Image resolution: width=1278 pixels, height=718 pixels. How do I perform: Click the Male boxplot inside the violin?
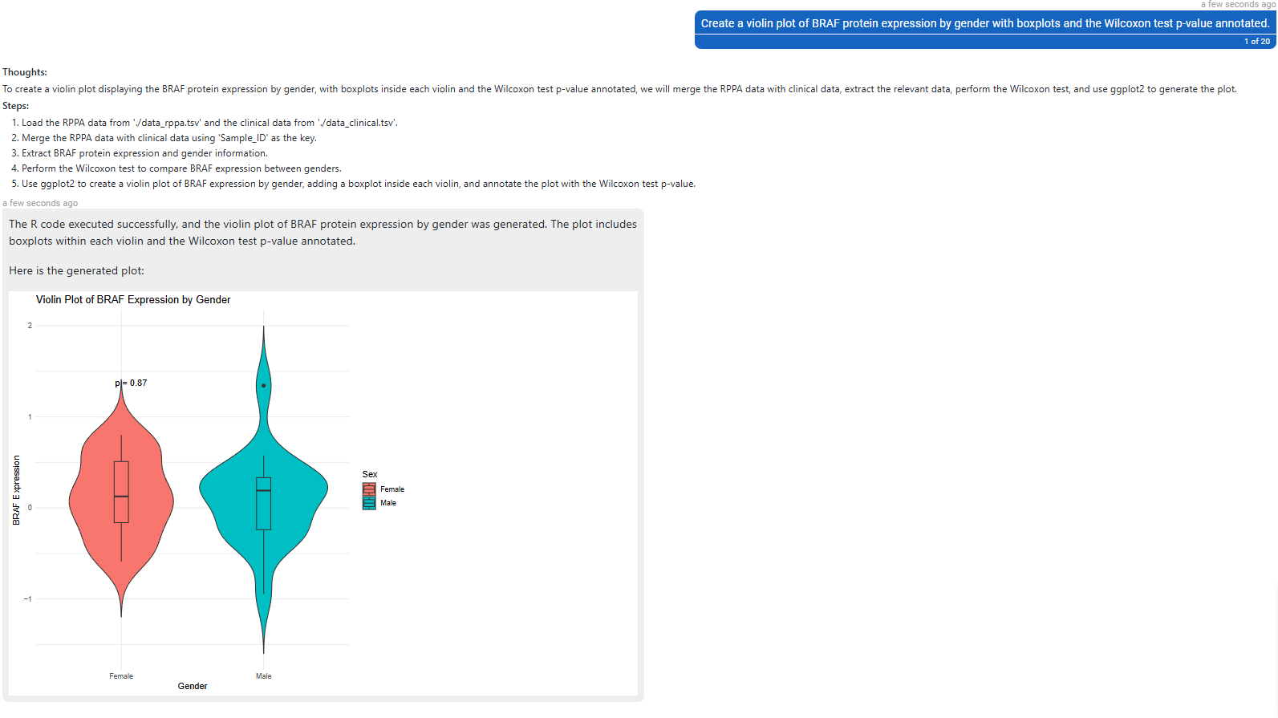tap(263, 504)
